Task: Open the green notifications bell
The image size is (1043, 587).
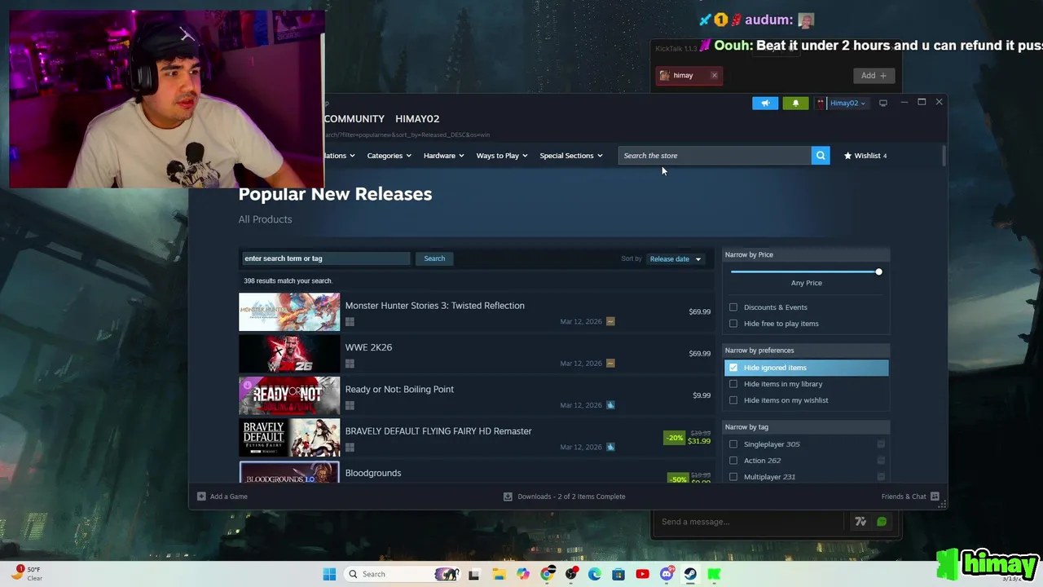Action: pyautogui.click(x=795, y=103)
